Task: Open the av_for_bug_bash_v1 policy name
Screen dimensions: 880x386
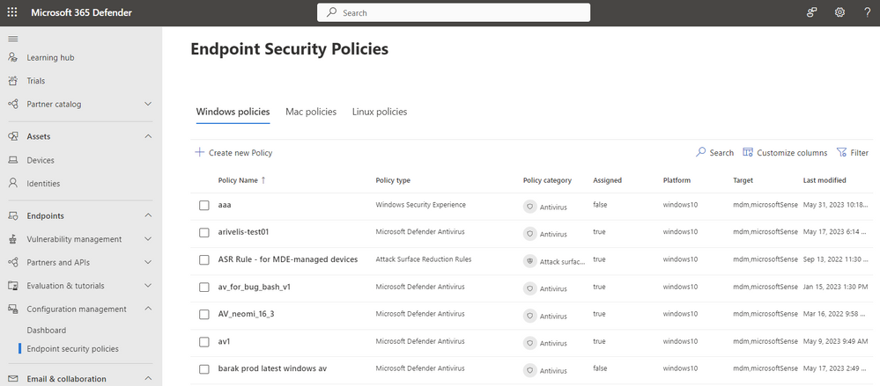Action: click(x=255, y=287)
